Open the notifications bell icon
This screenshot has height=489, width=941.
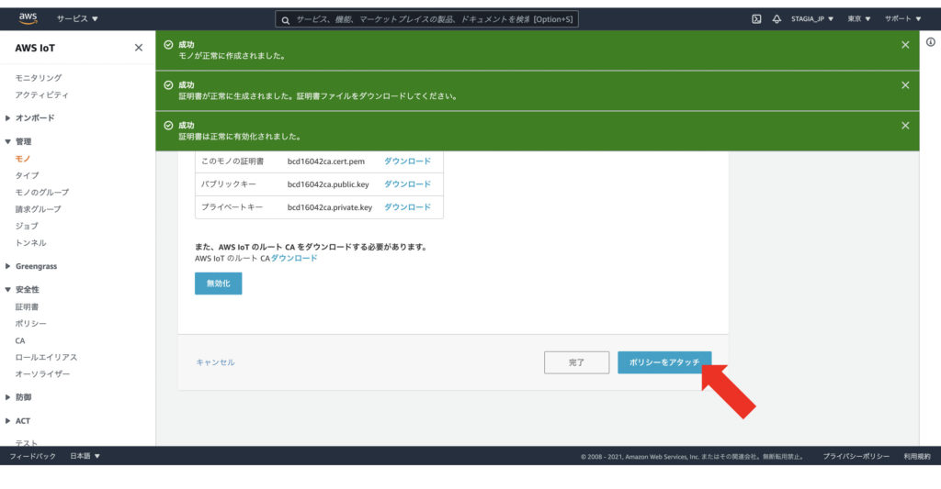(777, 19)
